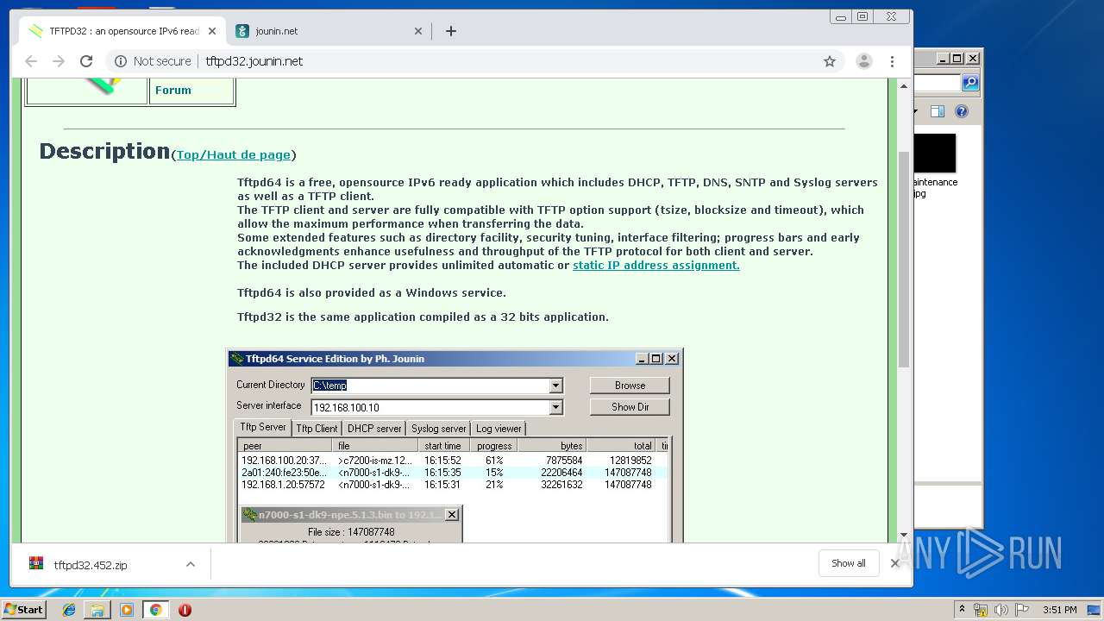
Task: Click Show all downloads button
Action: (848, 563)
